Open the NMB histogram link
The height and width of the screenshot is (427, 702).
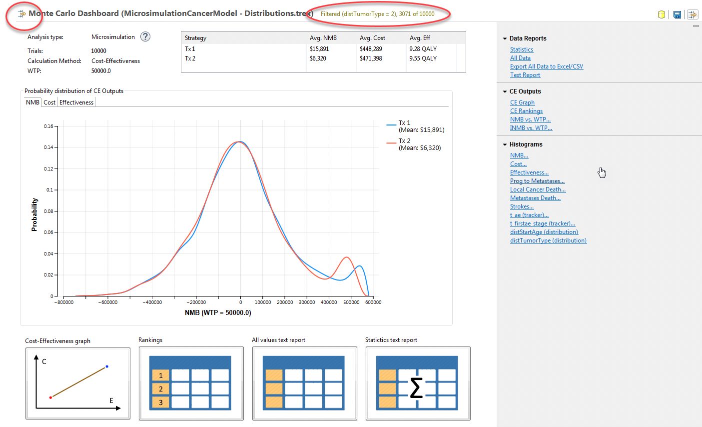point(519,155)
